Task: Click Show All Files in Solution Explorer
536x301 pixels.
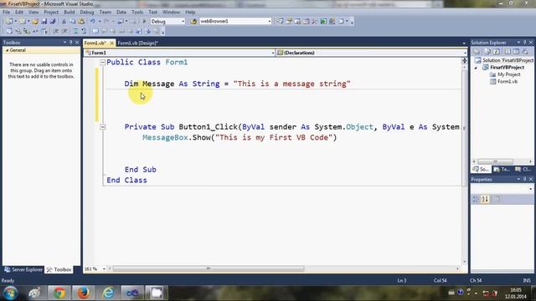Action: click(487, 52)
